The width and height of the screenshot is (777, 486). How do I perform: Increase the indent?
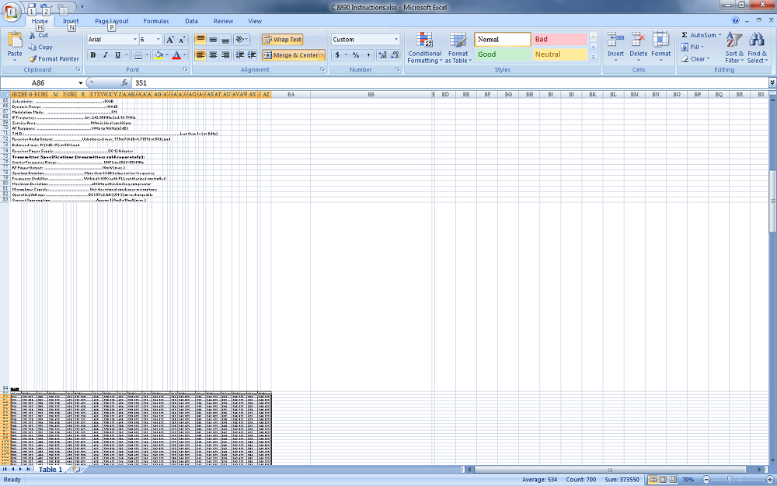tap(252, 55)
